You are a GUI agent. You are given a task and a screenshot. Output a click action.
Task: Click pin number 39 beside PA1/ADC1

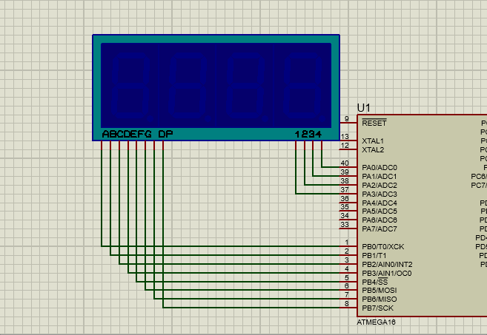[345, 172]
